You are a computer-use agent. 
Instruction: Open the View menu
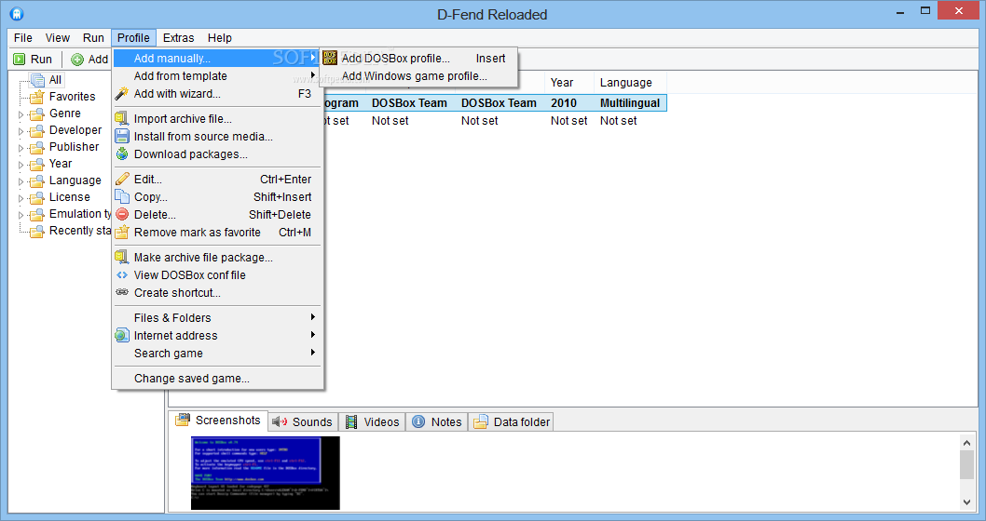point(57,37)
